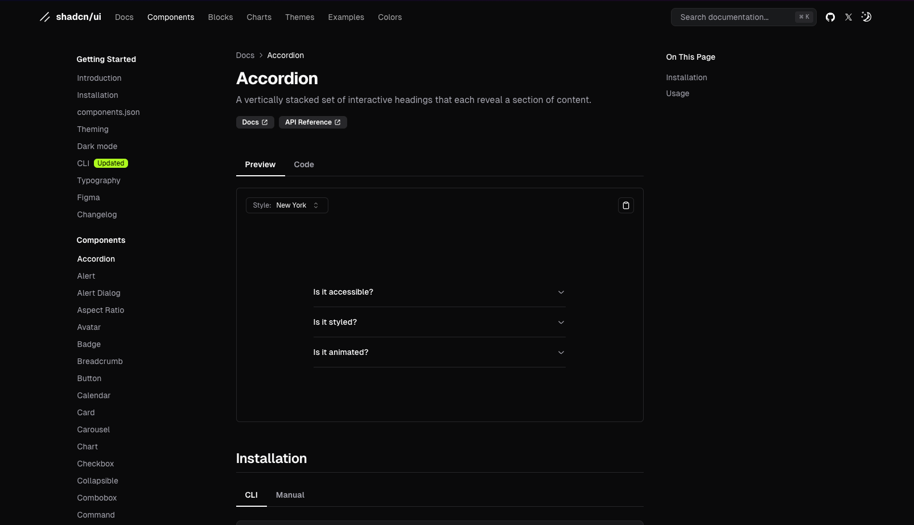Open Badge component page
The image size is (914, 525).
(89, 344)
